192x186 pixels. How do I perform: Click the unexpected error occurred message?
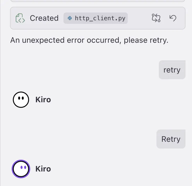pyautogui.click(x=89, y=40)
